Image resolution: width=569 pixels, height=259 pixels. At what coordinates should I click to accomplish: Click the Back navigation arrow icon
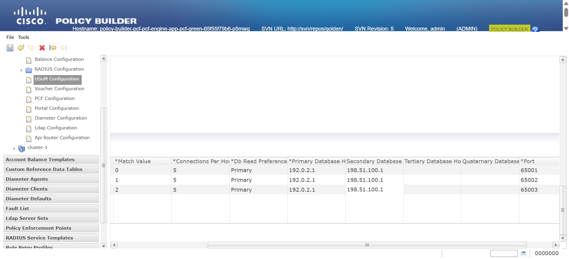53,48
